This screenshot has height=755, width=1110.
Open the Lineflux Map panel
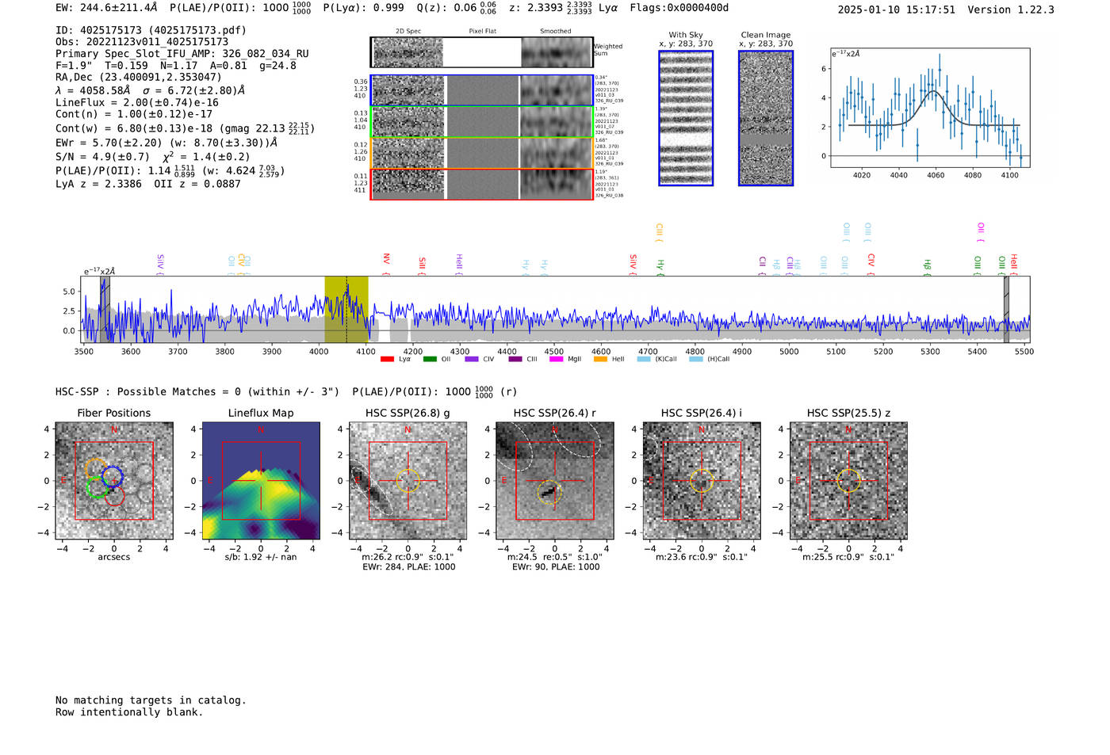(x=261, y=481)
